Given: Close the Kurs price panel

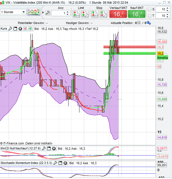Looking at the screenshot, I should click(20, 29).
